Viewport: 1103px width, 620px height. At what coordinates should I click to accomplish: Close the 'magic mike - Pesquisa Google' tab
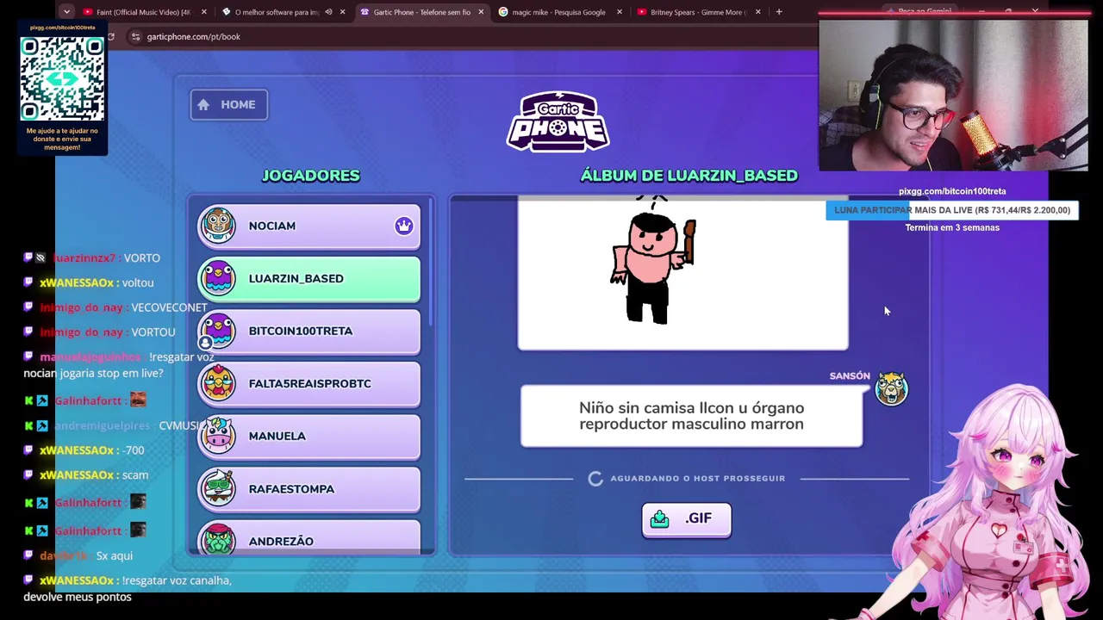pyautogui.click(x=620, y=12)
